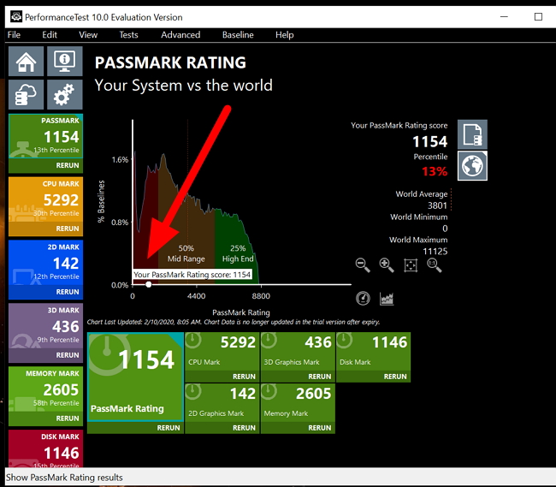Rerun the bottom Disk Mark tile

coord(395,377)
